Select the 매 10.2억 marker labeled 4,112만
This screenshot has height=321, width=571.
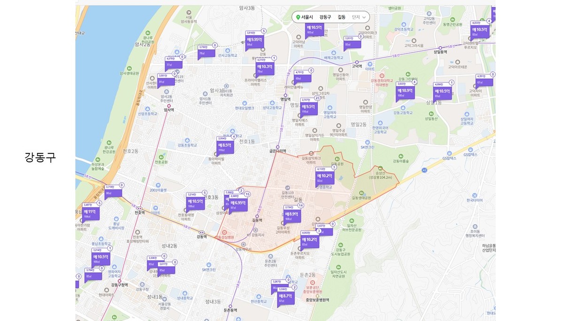(325, 178)
